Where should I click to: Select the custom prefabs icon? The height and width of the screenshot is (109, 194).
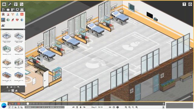coord(3,25)
